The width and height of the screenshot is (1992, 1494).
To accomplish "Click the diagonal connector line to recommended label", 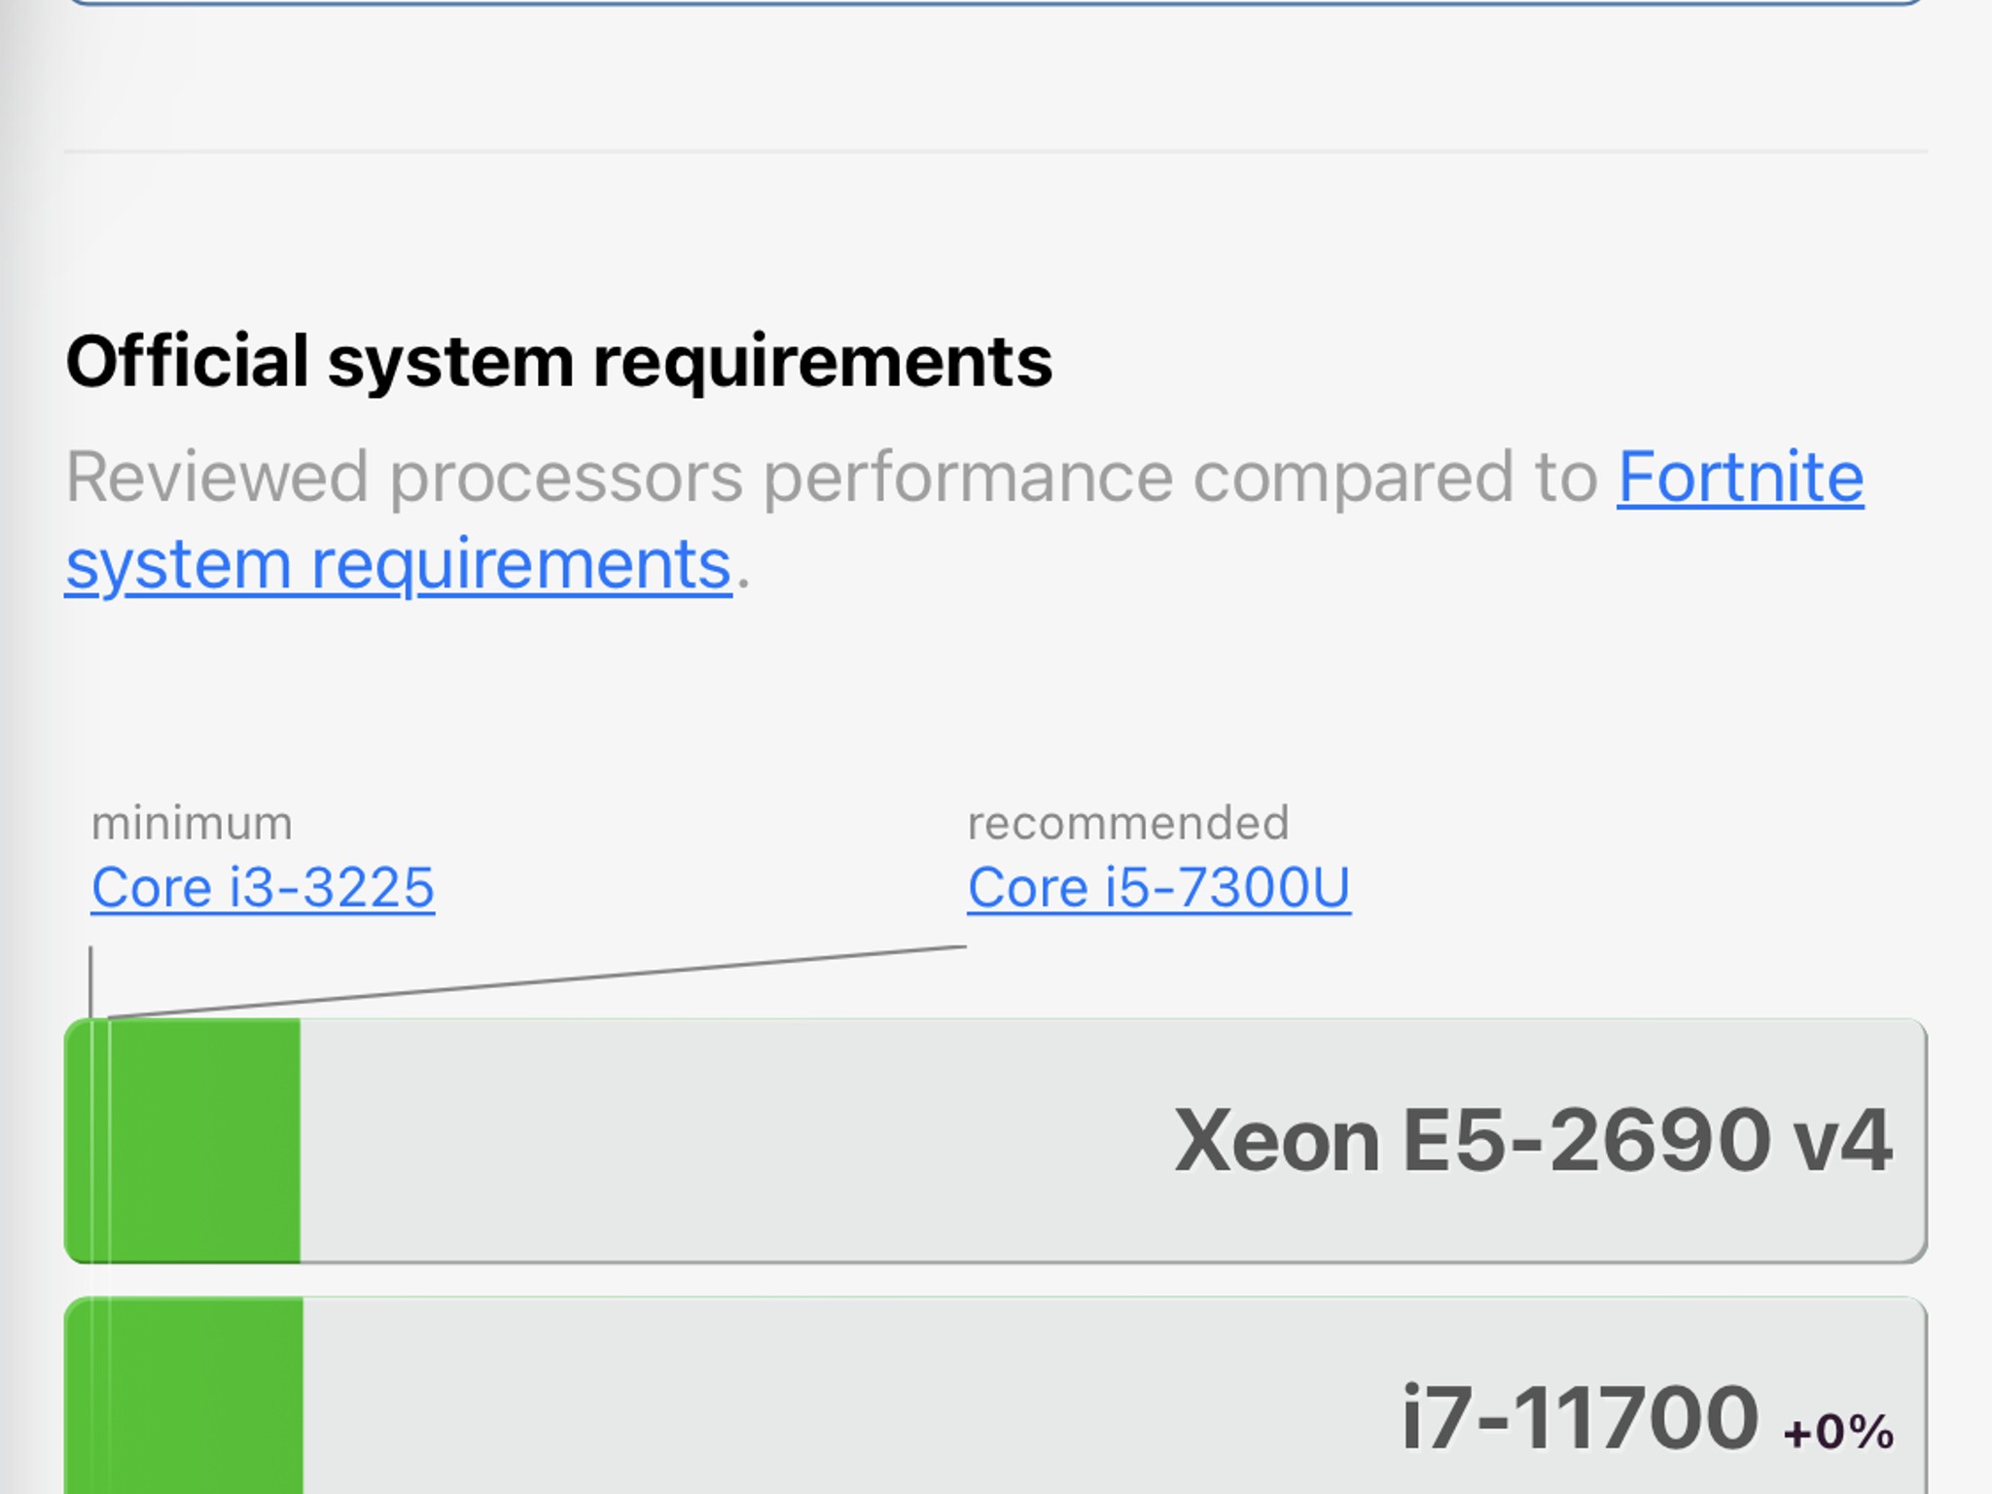I will (x=537, y=981).
